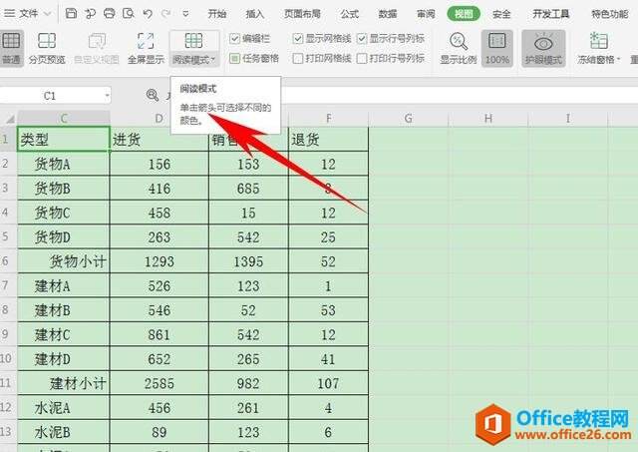Enter 全屏显示 full screen view
Screen dimensions: 638x452
pyautogui.click(x=146, y=48)
